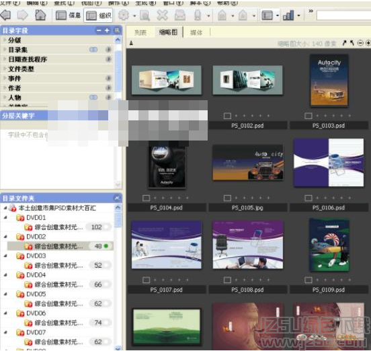The image size is (371, 351).
Task: Click grid options icon in 目录字段 header
Action: [x=117, y=30]
